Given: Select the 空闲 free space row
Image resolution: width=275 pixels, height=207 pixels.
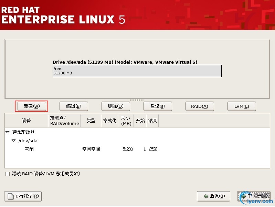Looking at the screenshot, I should point(137,149).
